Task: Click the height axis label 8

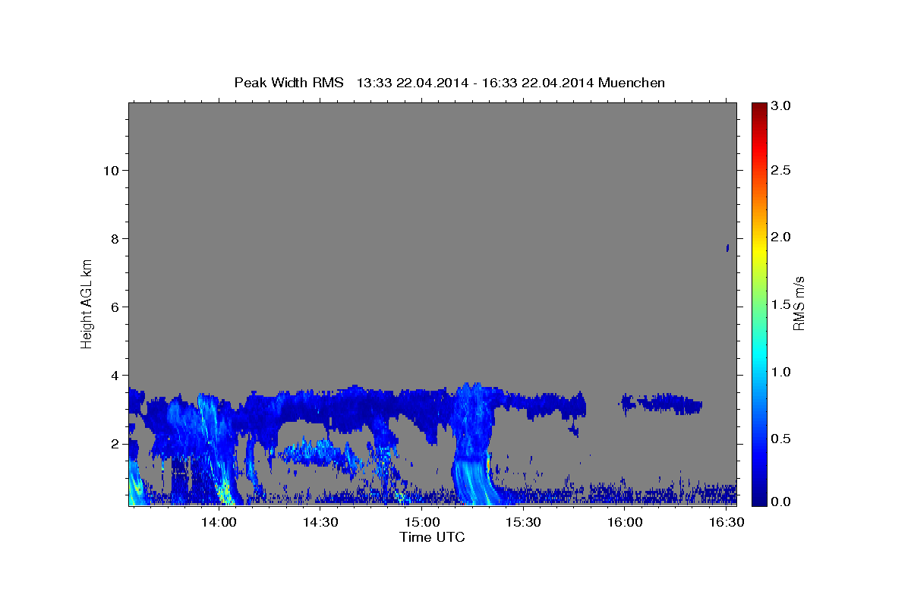Action: pos(114,239)
